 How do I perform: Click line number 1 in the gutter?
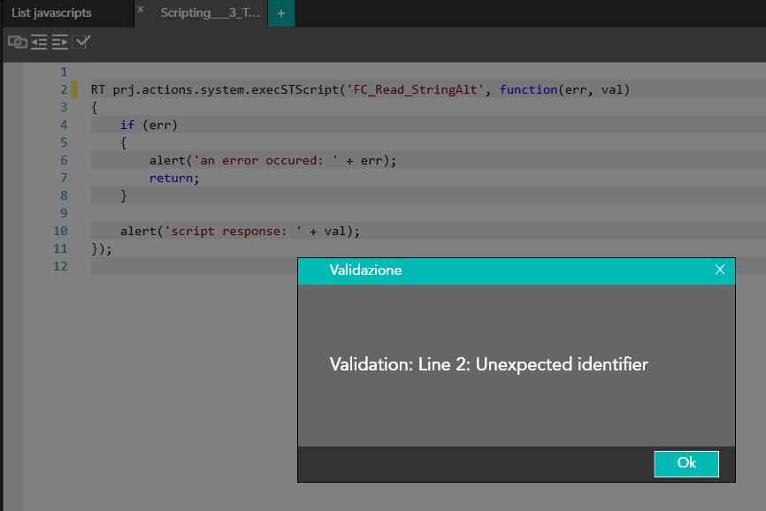(x=63, y=72)
